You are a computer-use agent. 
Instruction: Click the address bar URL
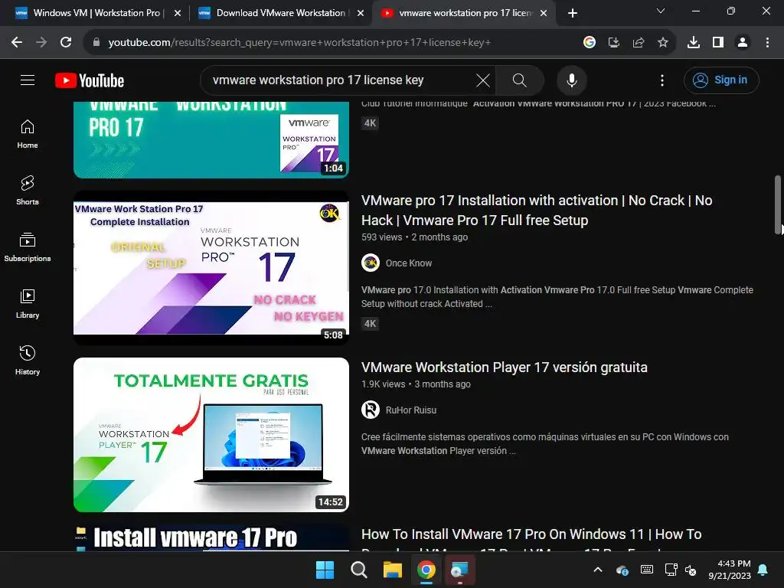[x=299, y=43]
